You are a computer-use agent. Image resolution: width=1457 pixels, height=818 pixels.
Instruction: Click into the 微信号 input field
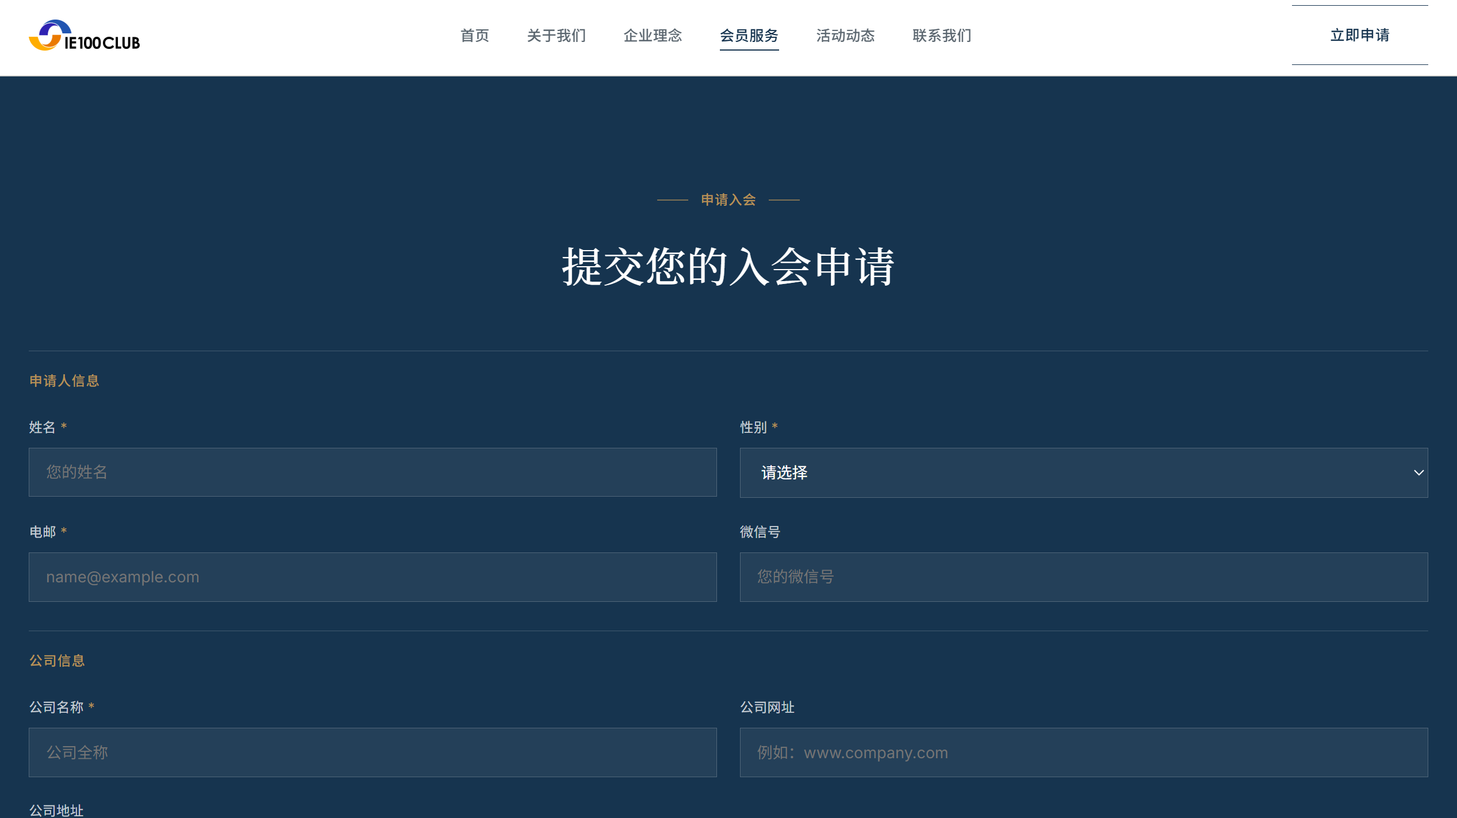pos(1084,577)
